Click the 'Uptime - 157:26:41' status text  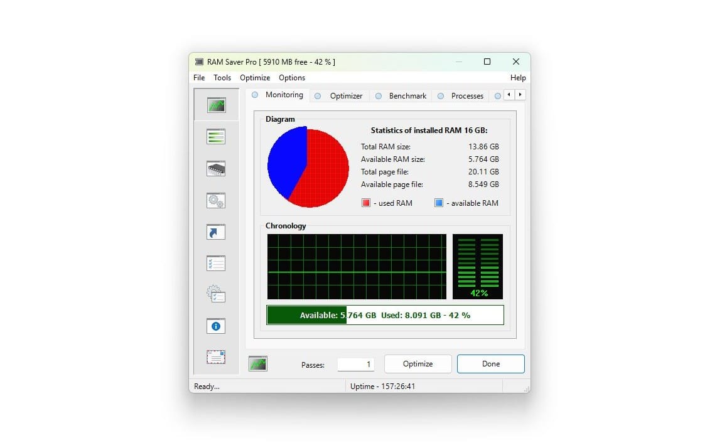[383, 387]
